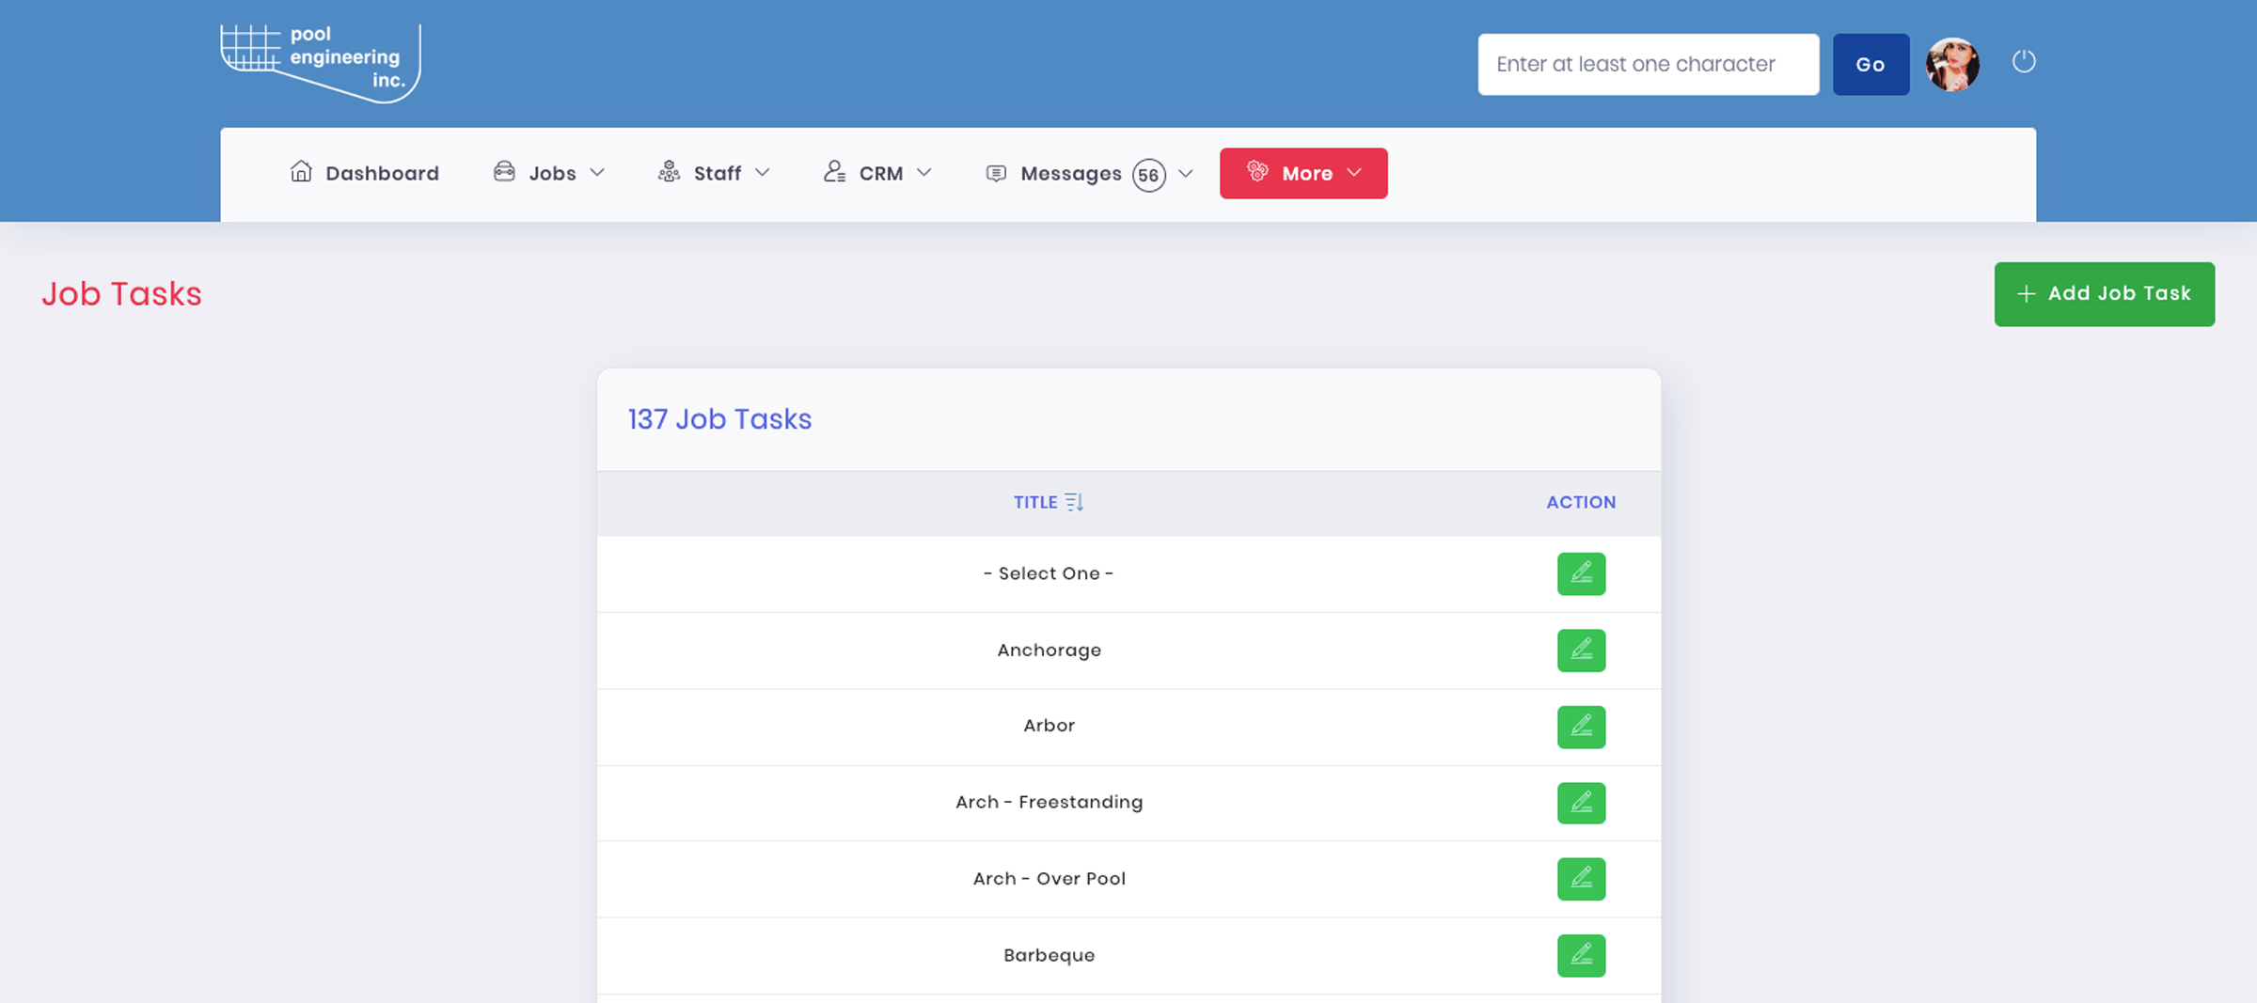Click the edit icon for Arbor
The height and width of the screenshot is (1003, 2257).
(1581, 727)
